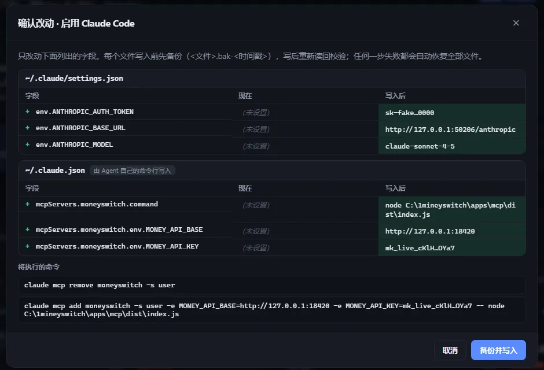Screen dimensions: 544x370
Task: Click the 字段 header in settings.json table
Action: pyautogui.click(x=32, y=95)
